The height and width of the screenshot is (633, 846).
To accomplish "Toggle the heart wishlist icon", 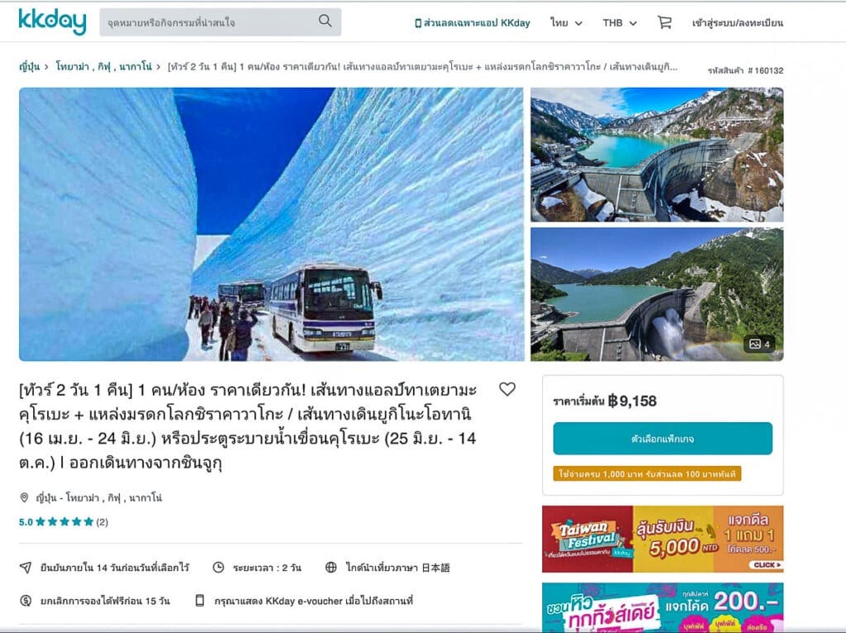I will [507, 389].
